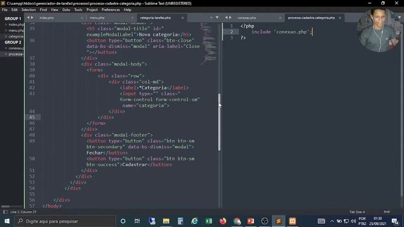Close the menu.php tab
This screenshot has height=227, width=404.
(133, 18)
